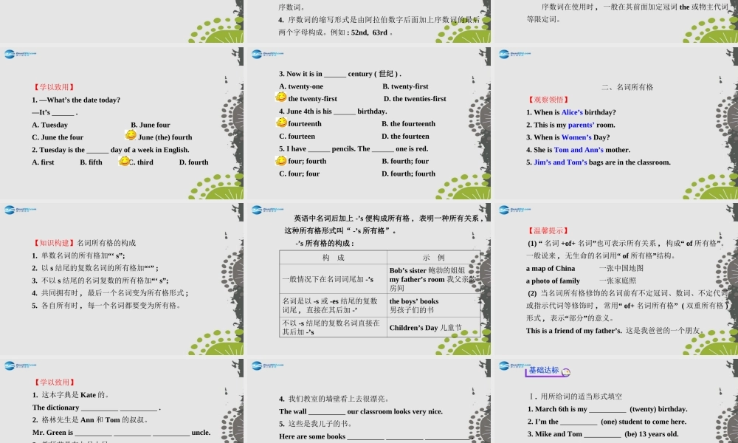Screen dimensions: 738x443
Task: Select the option "B. June four"
Action: (150, 125)
